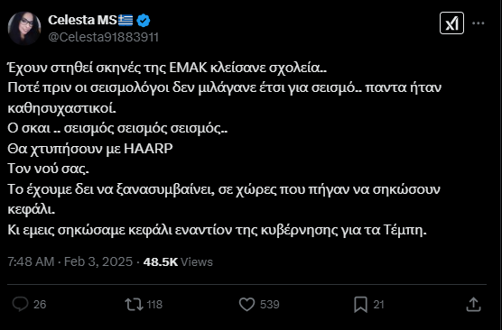Click the Greek flag emoji beside name
502x330 pixels.
coord(125,21)
